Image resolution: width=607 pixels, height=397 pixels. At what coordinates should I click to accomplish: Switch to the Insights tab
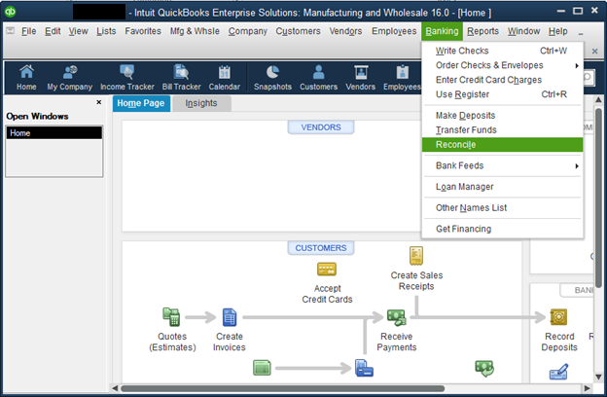tap(201, 103)
